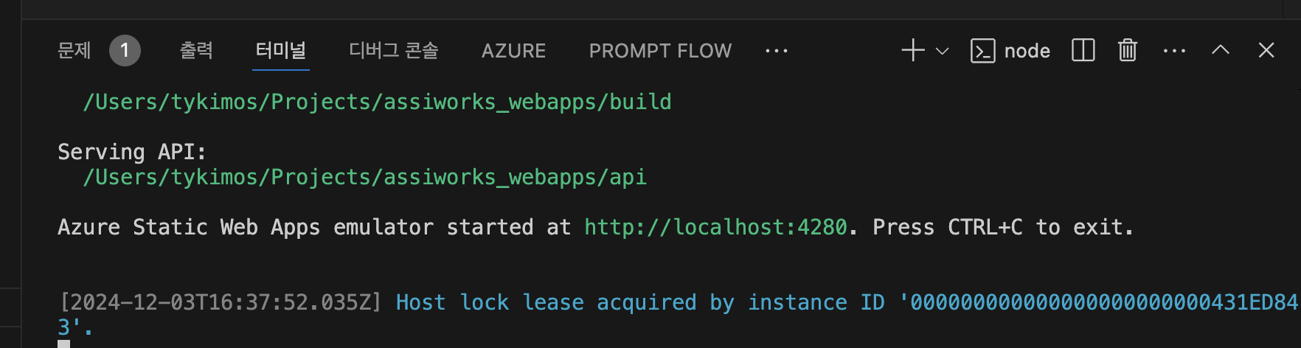The height and width of the screenshot is (348, 1301).
Task: Click the assiworks_webapps/build path link
Action: (x=377, y=102)
